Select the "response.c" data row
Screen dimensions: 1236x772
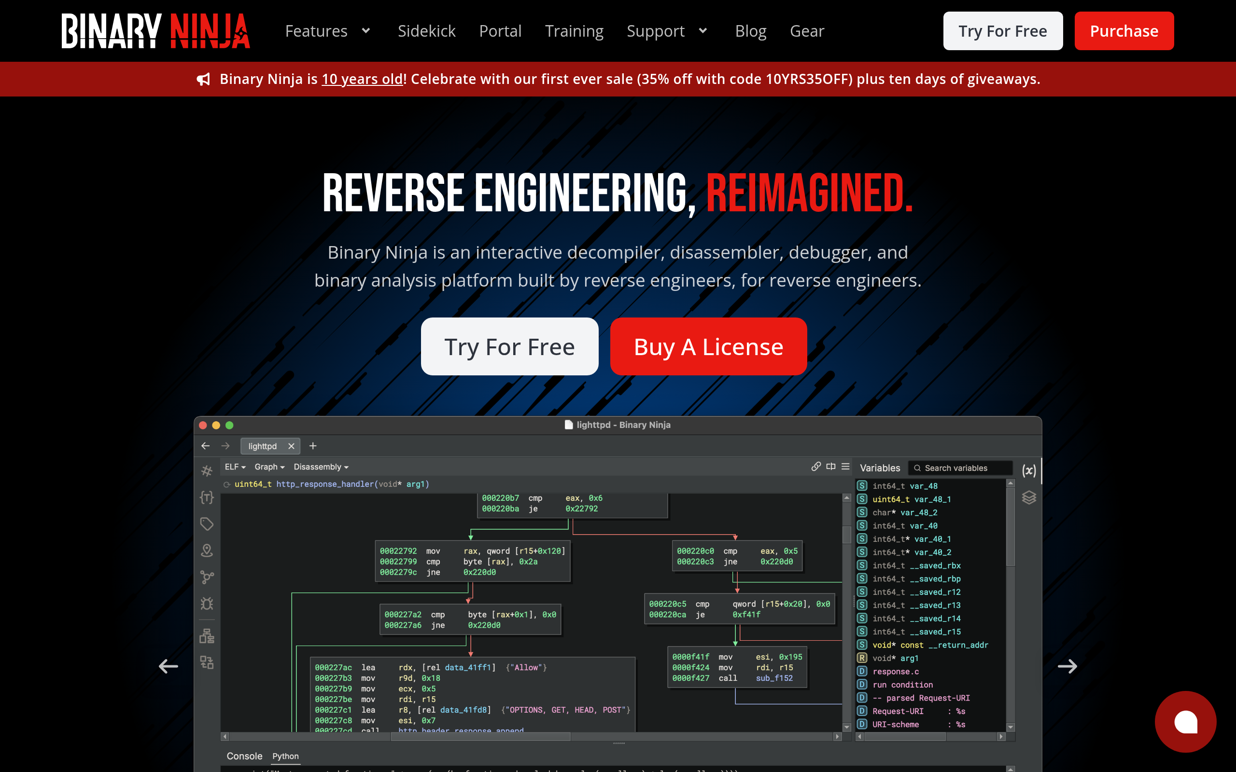[930, 672]
